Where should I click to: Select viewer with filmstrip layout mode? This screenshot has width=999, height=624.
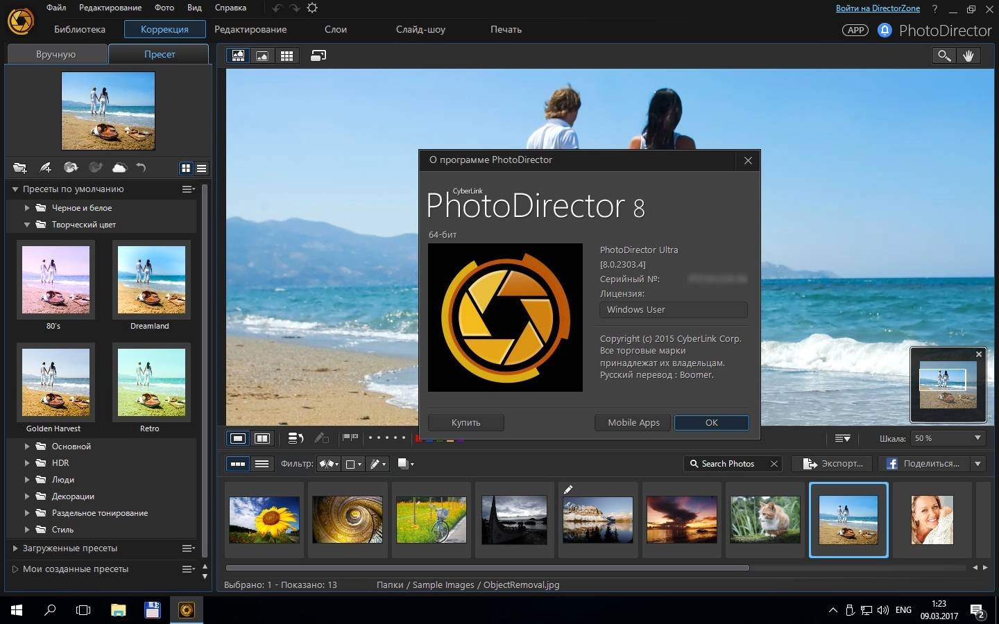pyautogui.click(x=238, y=55)
